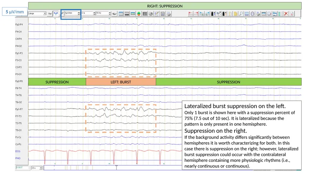Click the red-marked document icon
Viewport: 329px width, 185px height.
pyautogui.click(x=292, y=14)
